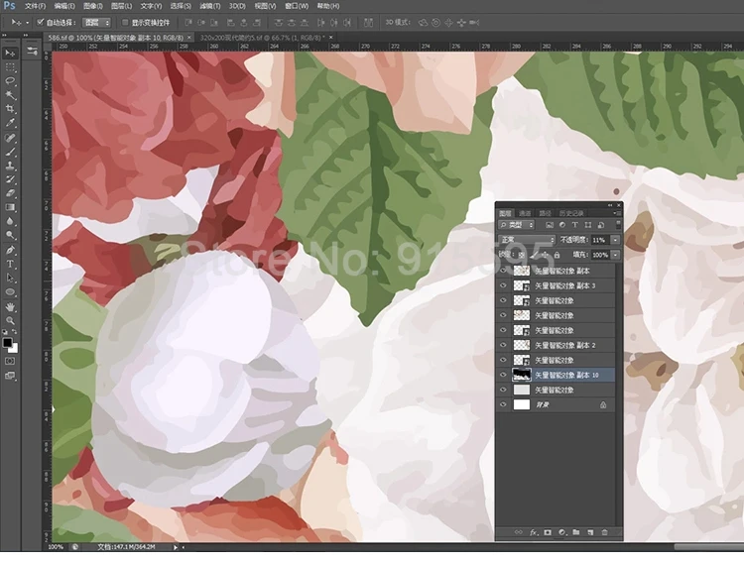
Task: Click the delete layer trash icon
Action: point(604,532)
